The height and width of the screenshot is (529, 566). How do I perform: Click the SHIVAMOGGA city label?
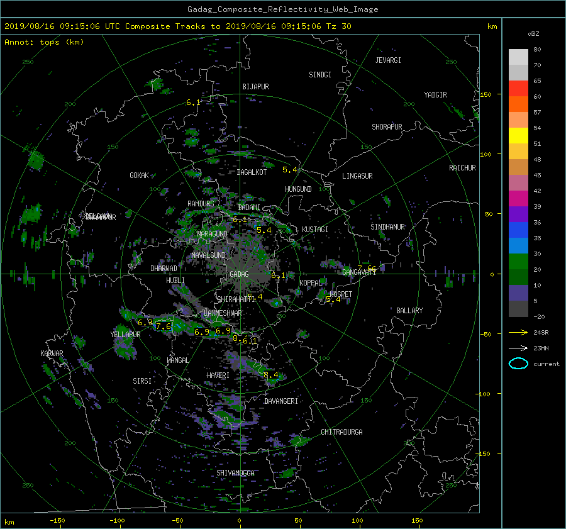[235, 473]
